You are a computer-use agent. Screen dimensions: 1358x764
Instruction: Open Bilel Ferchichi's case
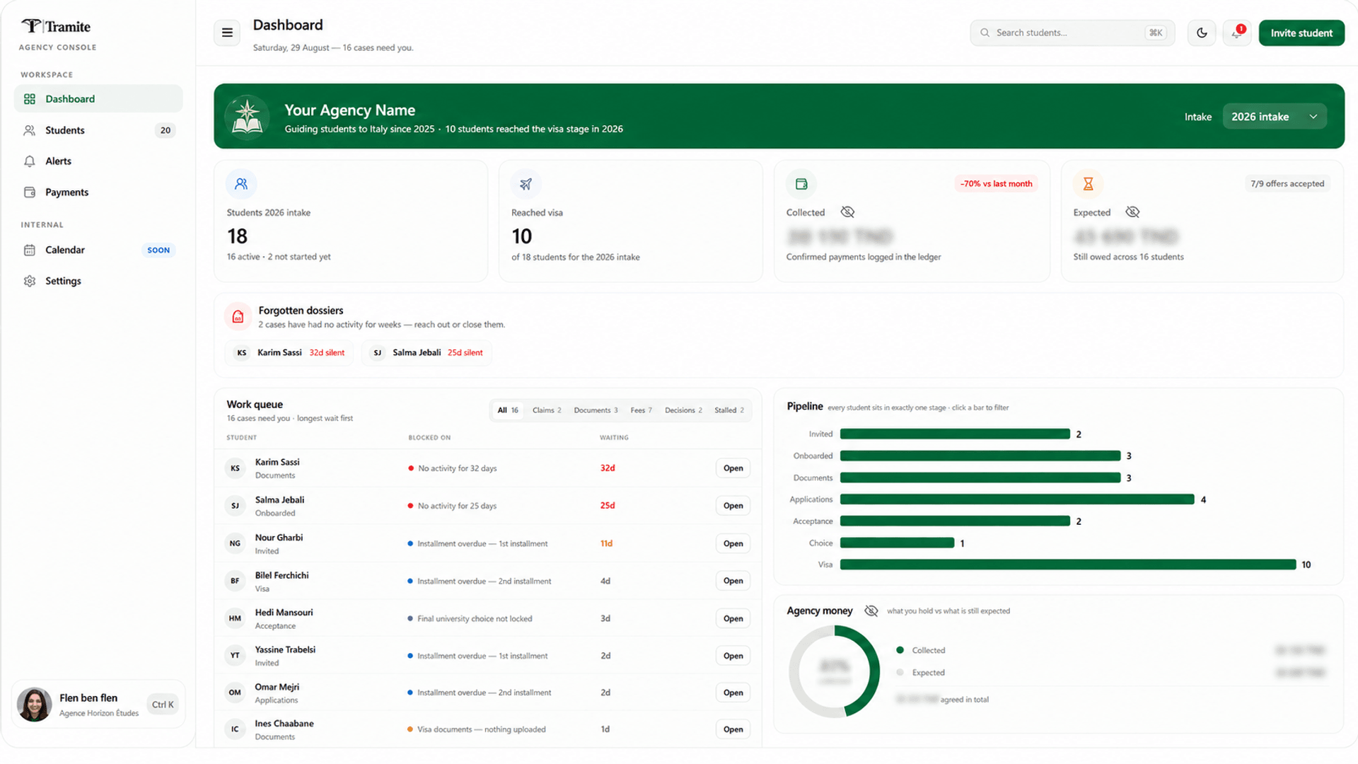733,581
